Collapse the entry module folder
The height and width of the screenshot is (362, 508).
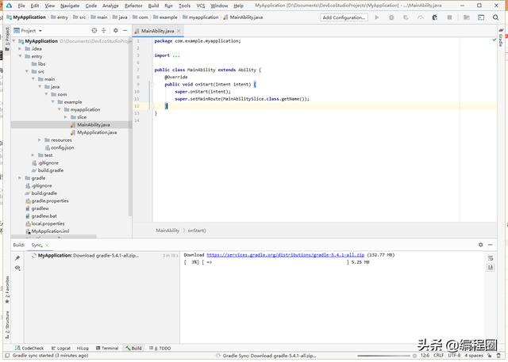click(20, 56)
